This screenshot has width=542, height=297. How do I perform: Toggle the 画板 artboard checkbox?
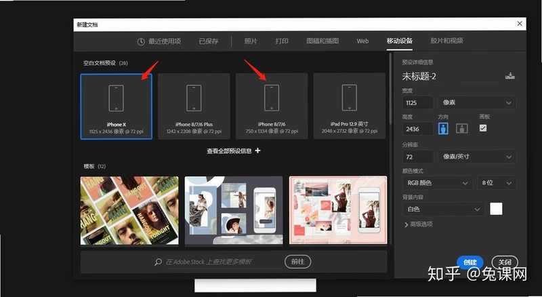pyautogui.click(x=483, y=128)
